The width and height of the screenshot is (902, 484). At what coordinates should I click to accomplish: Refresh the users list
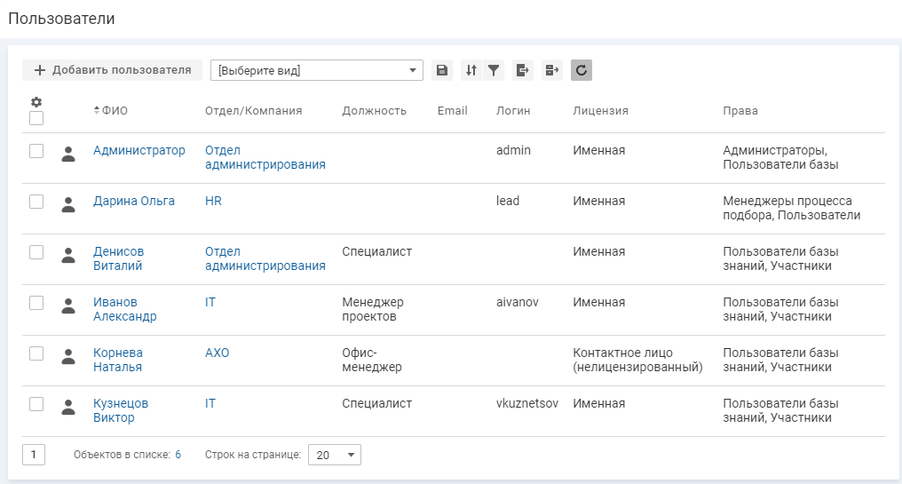coord(582,70)
